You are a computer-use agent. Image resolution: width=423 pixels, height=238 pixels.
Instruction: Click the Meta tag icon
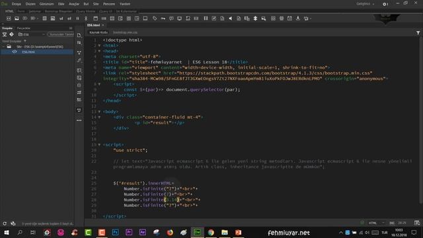pos(155,19)
